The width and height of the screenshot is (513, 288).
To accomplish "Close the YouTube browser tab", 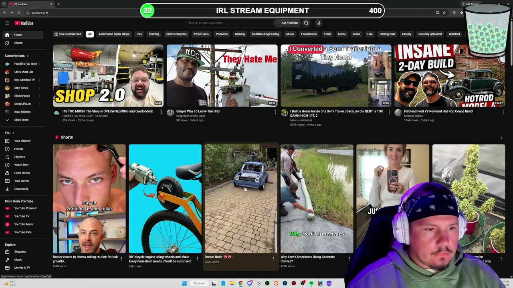I will (x=51, y=4).
